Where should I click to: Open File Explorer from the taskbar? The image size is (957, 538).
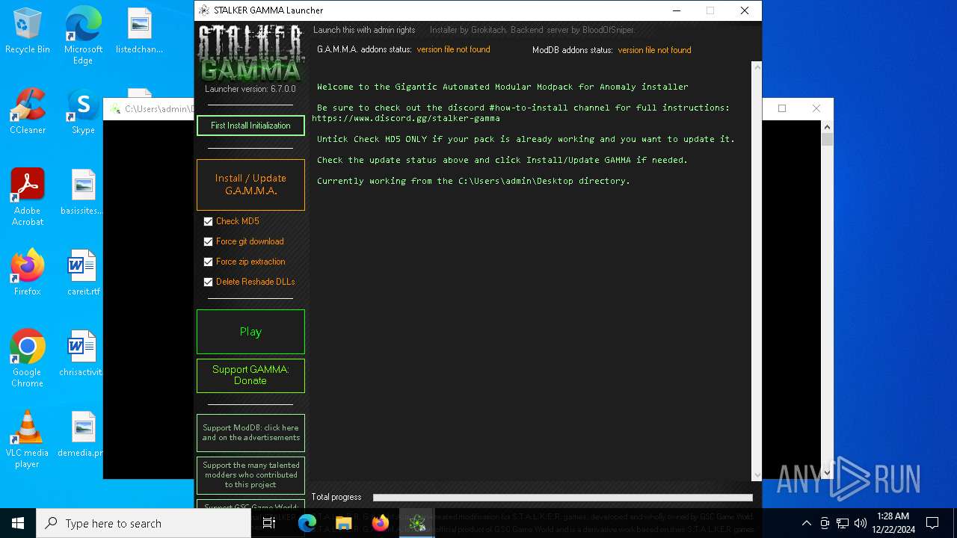[343, 523]
